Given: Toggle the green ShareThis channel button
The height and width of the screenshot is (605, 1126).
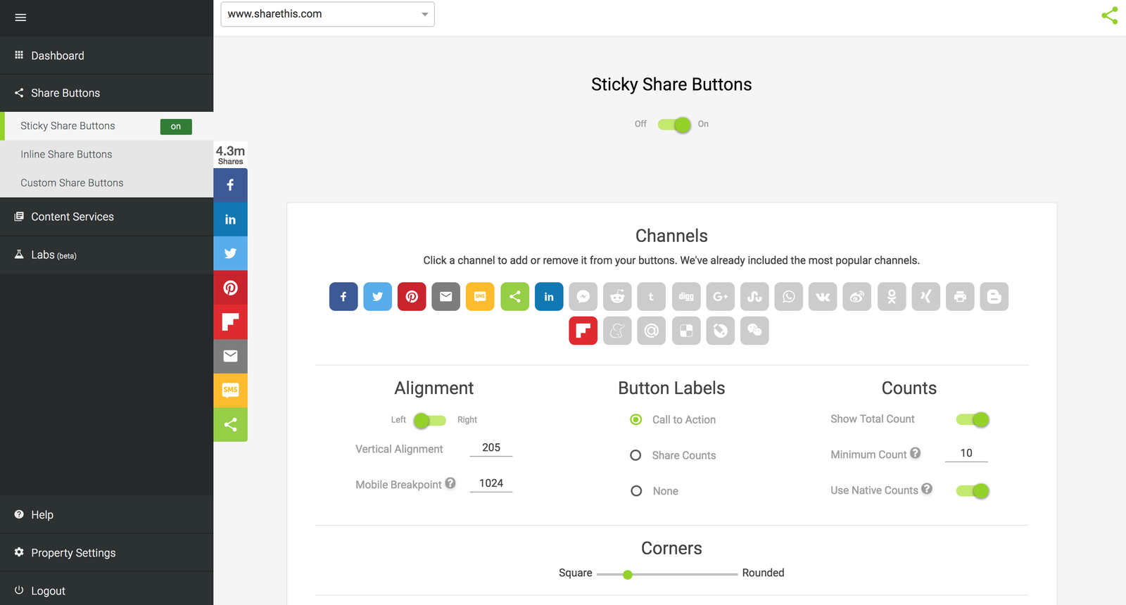Looking at the screenshot, I should [x=514, y=297].
